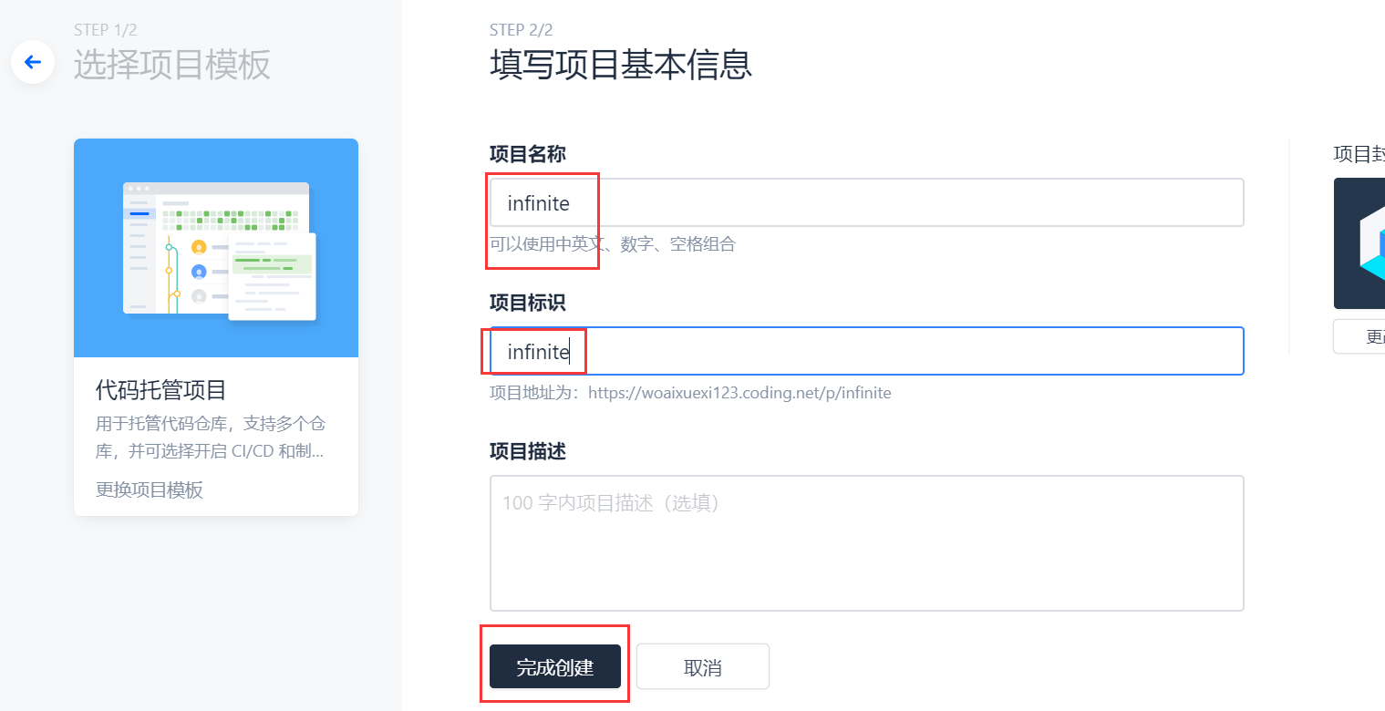Click the 填写项目基本信息 heading
This screenshot has height=711, width=1385.
pos(620,66)
